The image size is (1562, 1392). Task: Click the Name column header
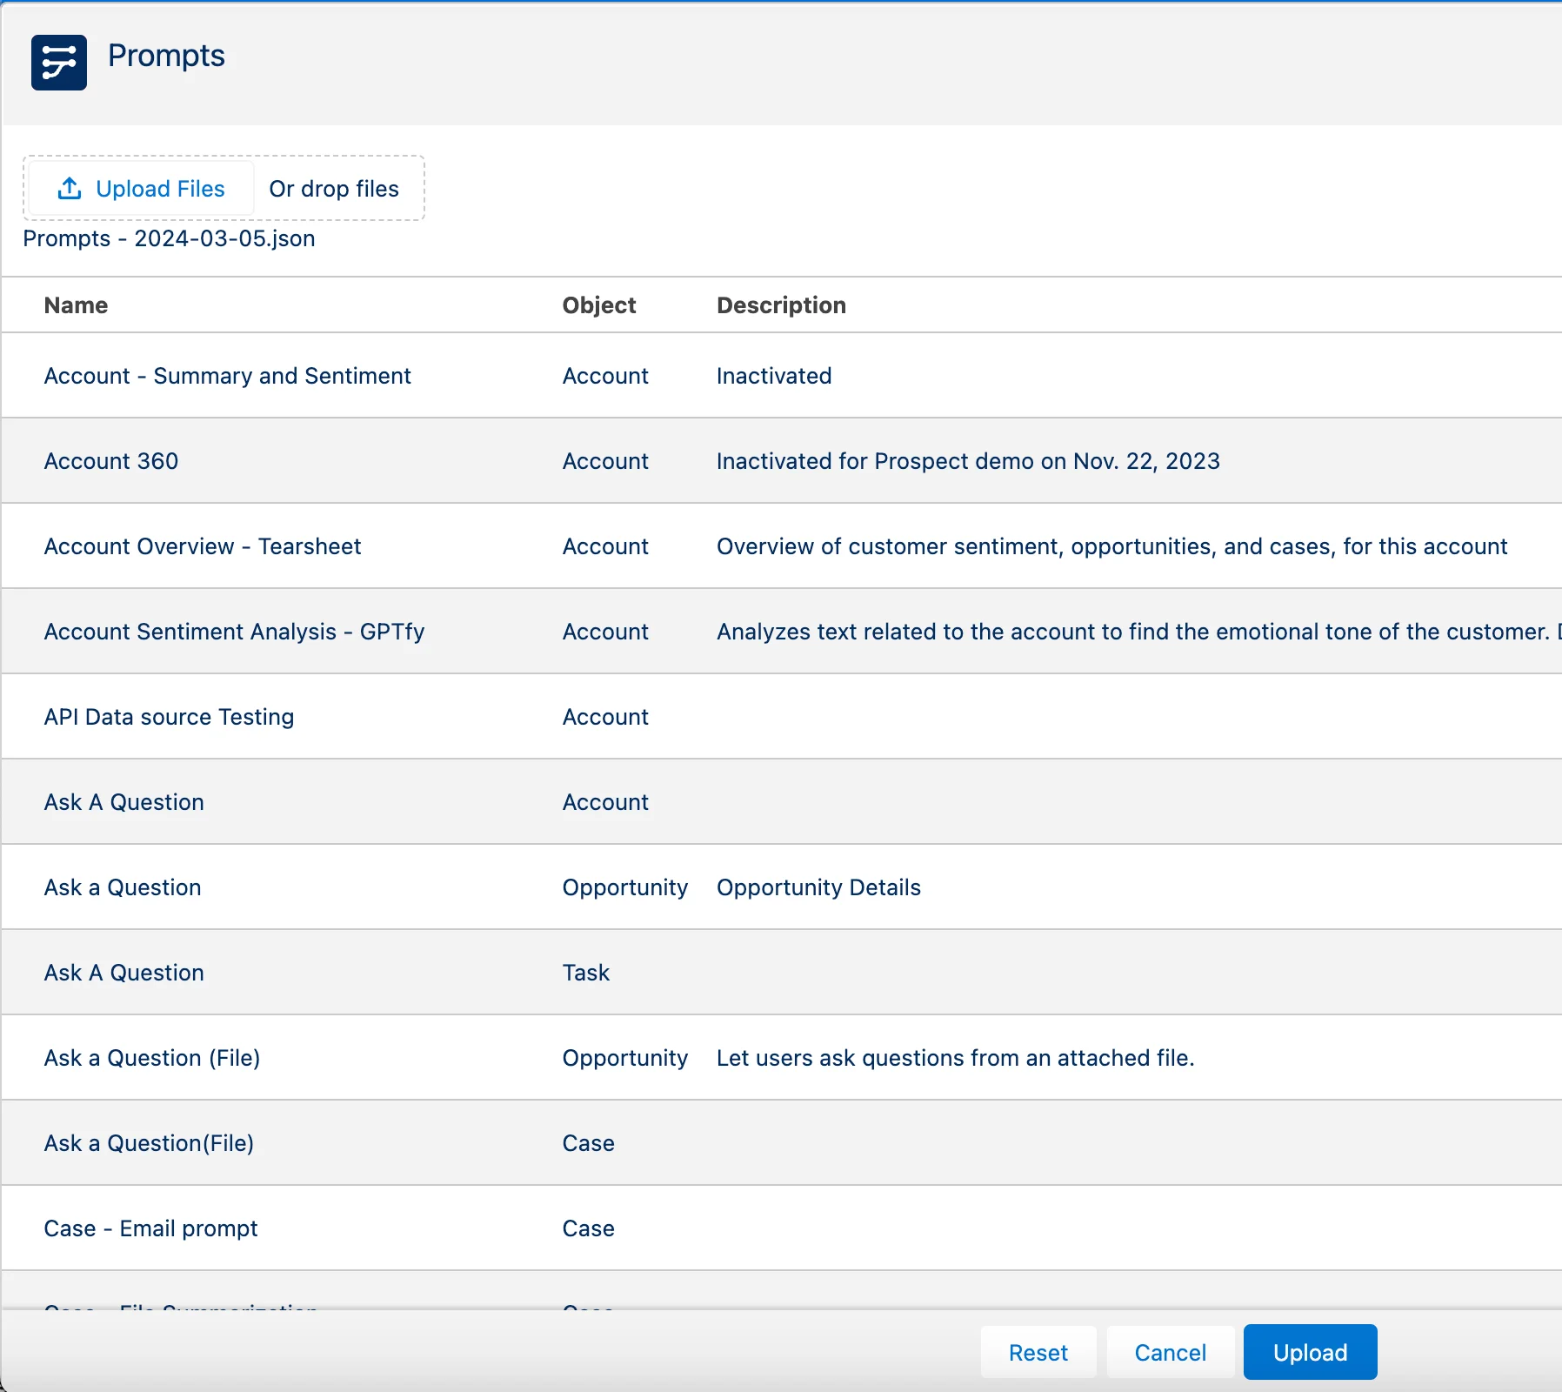[x=77, y=305]
